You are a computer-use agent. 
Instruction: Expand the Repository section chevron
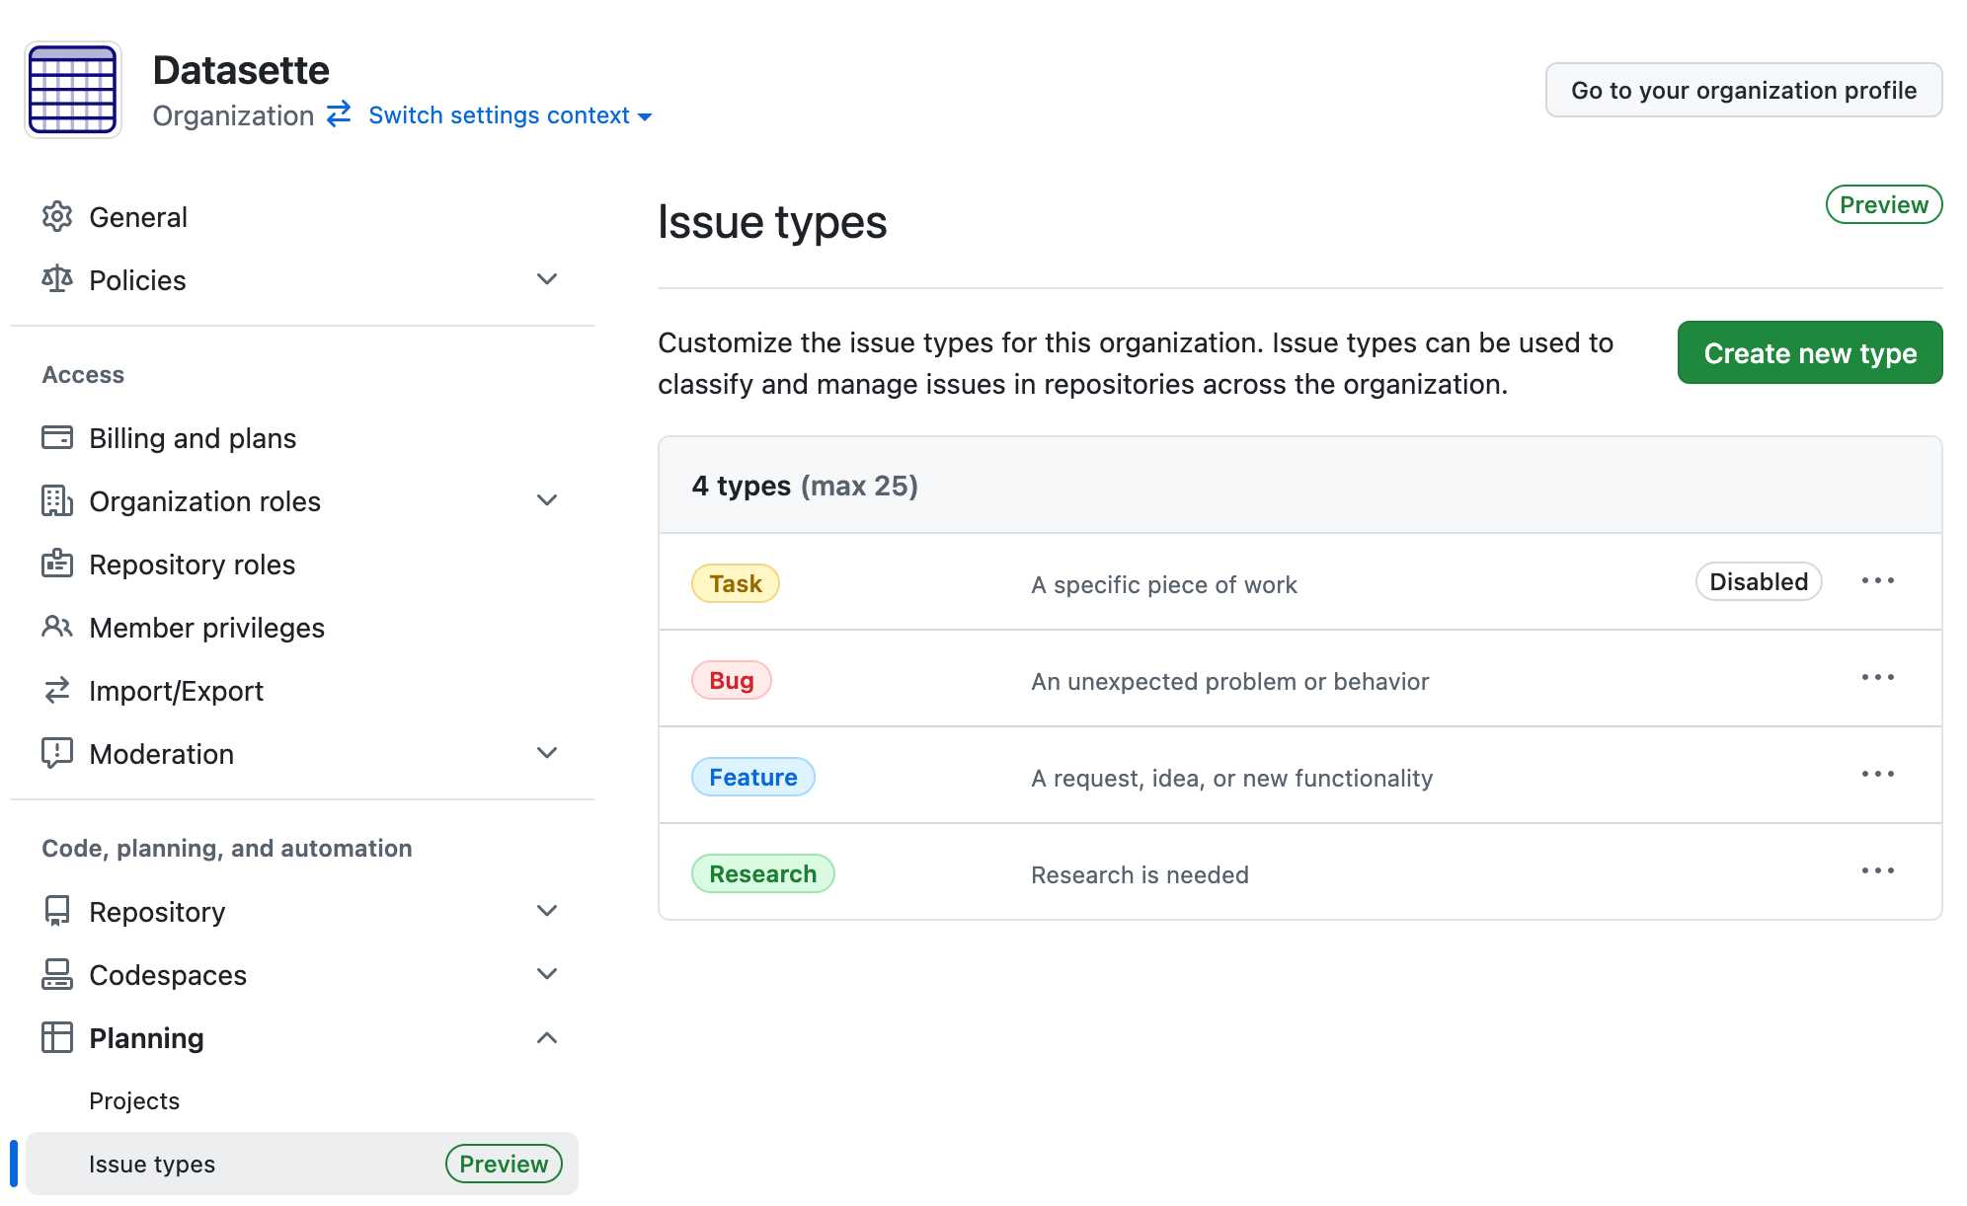click(x=547, y=911)
